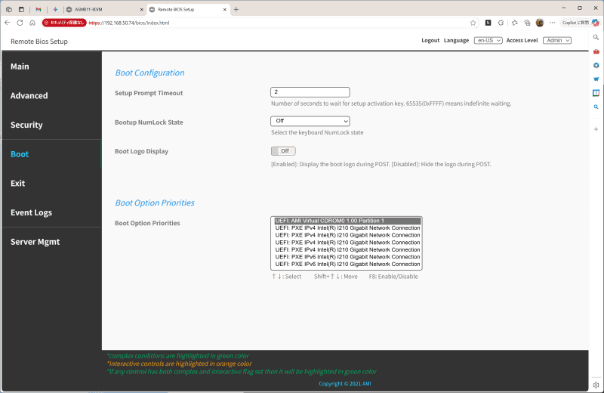Go back to previous page
Screen dimensions: 604x393
[x=8, y=23]
